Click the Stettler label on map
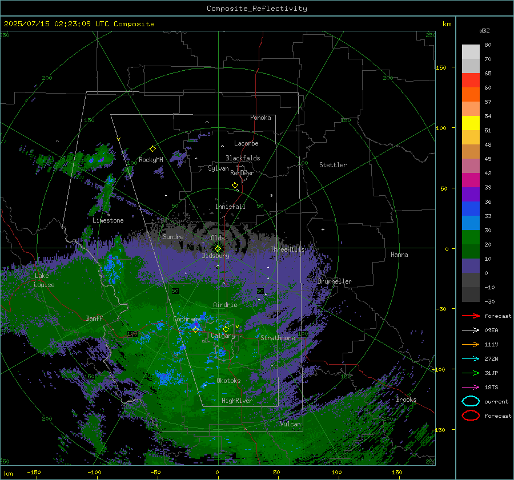Viewport: 514px width, 480px height. [333, 165]
